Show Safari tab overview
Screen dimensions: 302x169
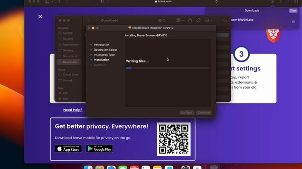point(296,1)
